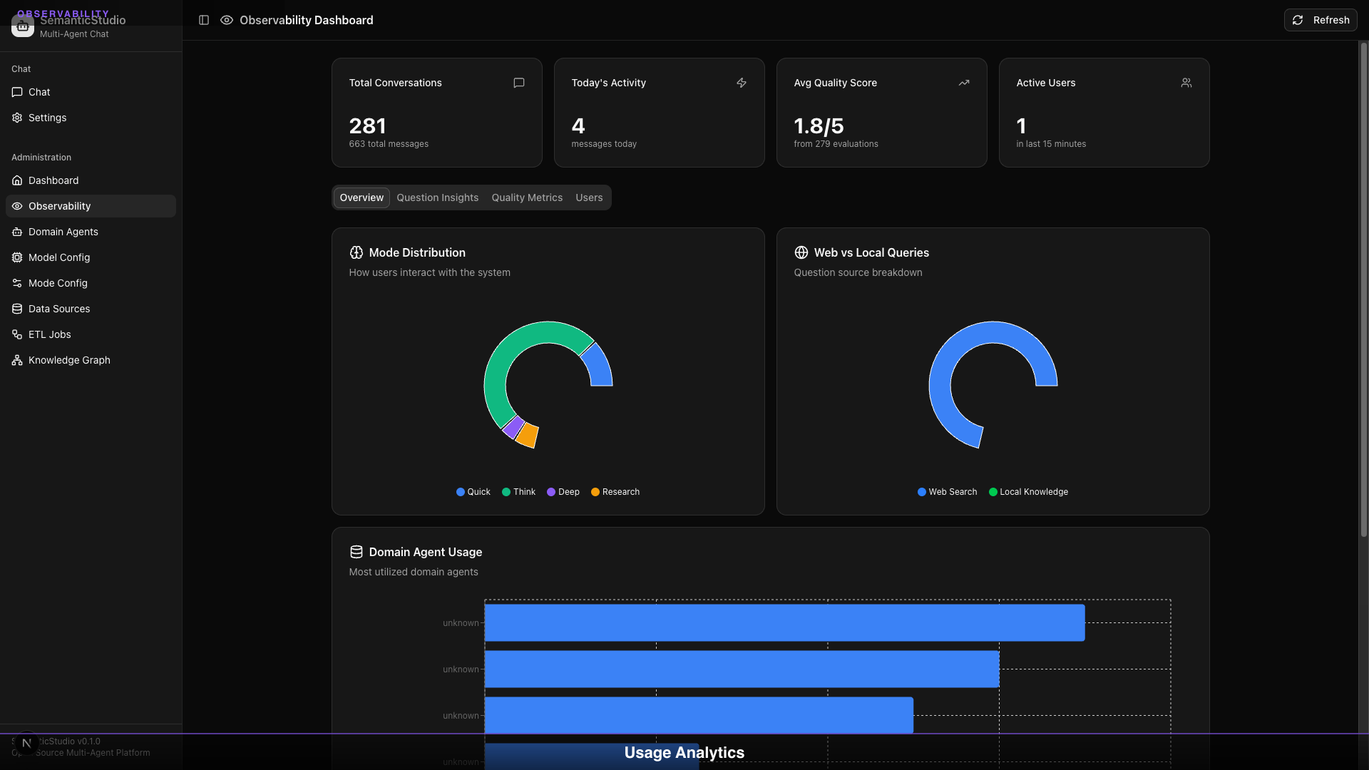The height and width of the screenshot is (770, 1369).
Task: Select the Users tab
Action: tap(589, 197)
